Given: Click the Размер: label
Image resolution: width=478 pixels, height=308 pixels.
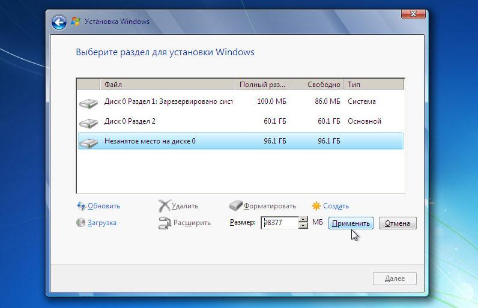Looking at the screenshot, I should [x=243, y=222].
